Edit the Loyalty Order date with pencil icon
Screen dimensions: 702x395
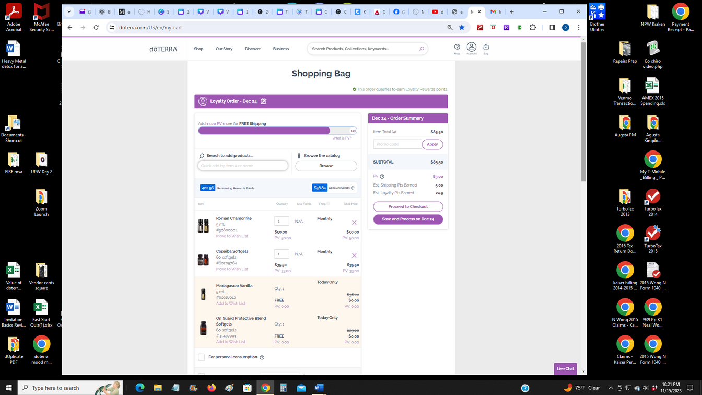click(x=263, y=101)
